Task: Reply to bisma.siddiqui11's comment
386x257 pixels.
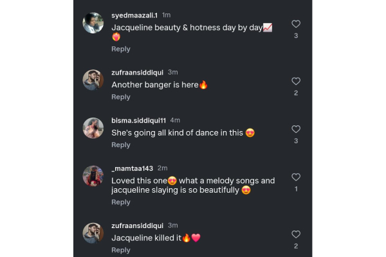Action: click(x=121, y=145)
